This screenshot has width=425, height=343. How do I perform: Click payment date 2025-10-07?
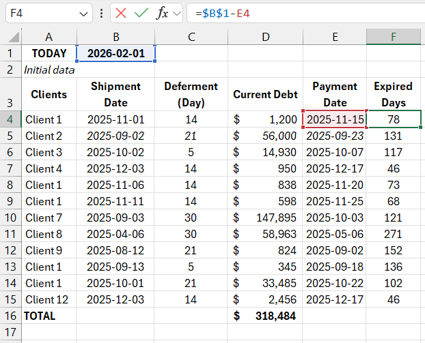click(335, 152)
